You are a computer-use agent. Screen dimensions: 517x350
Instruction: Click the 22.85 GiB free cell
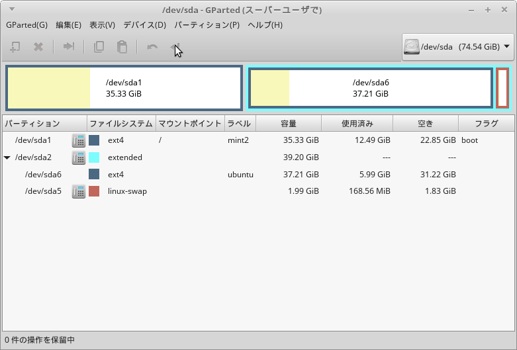(x=438, y=140)
